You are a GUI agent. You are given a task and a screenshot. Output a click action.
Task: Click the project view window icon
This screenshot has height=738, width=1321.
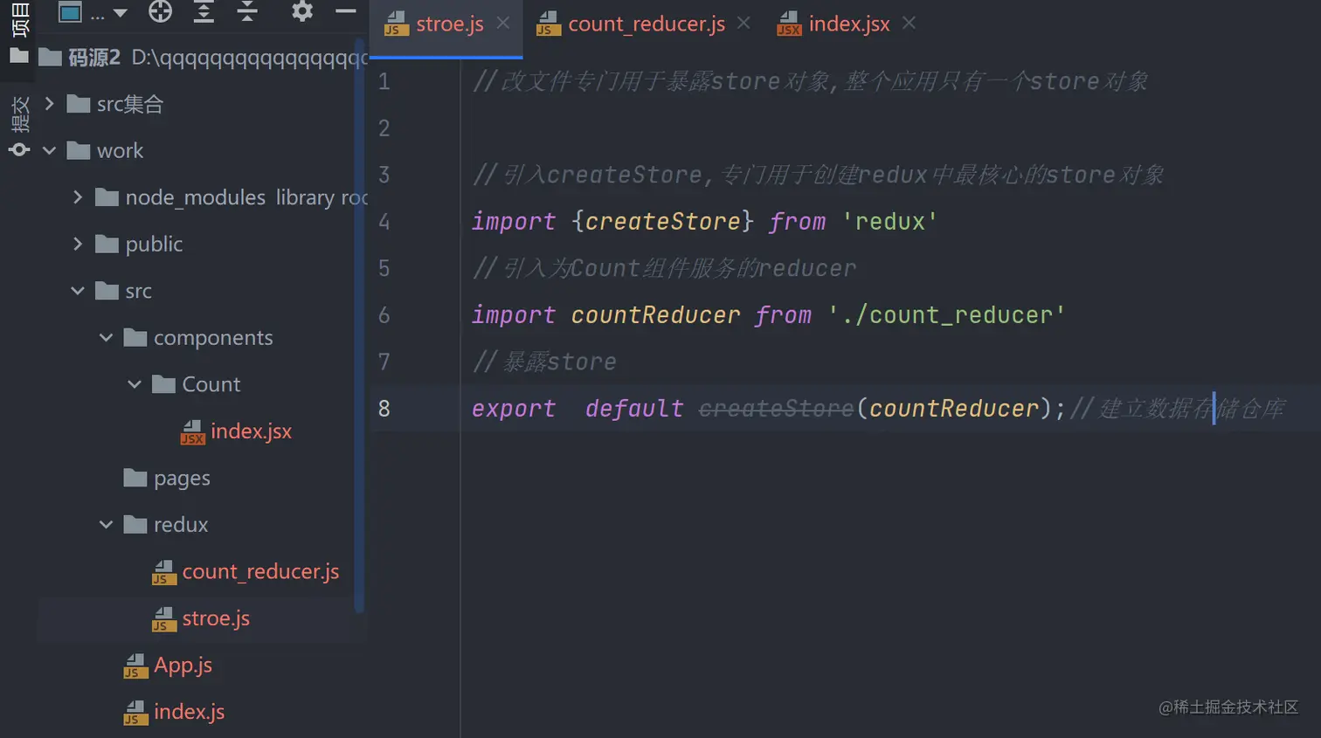[x=70, y=12]
